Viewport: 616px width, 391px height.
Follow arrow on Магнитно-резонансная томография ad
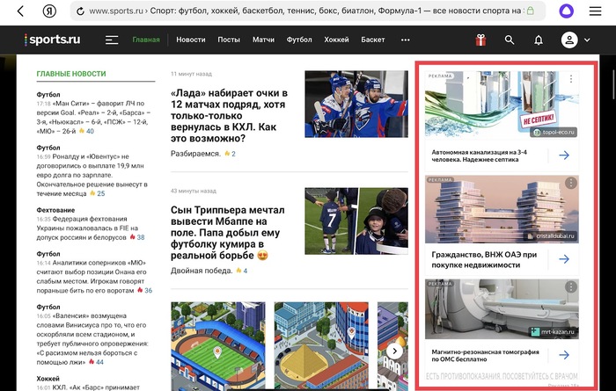[564, 355]
